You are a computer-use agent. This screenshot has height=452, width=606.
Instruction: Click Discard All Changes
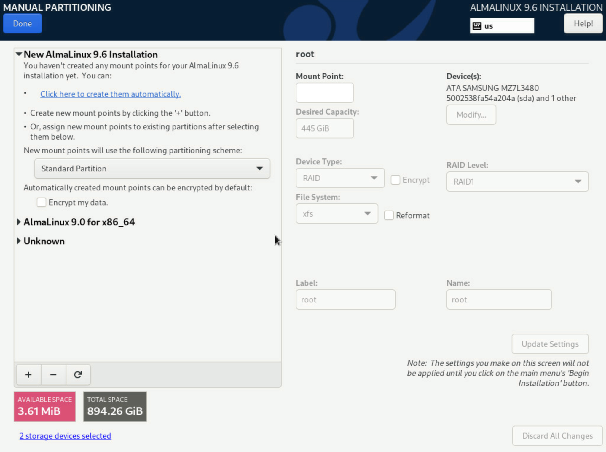point(557,436)
